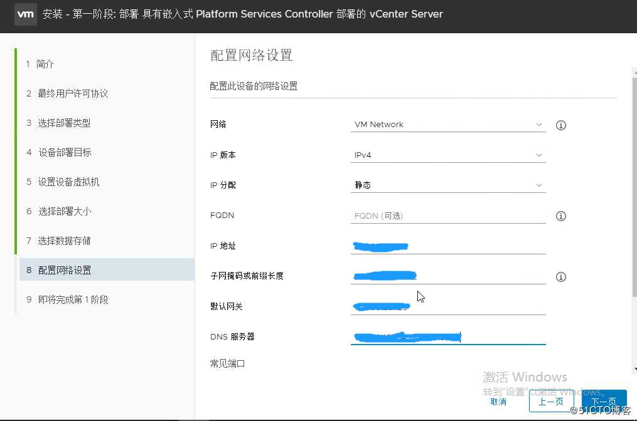Click the 配置此设备的网络设置 subtitle
637x421 pixels.
click(x=254, y=86)
